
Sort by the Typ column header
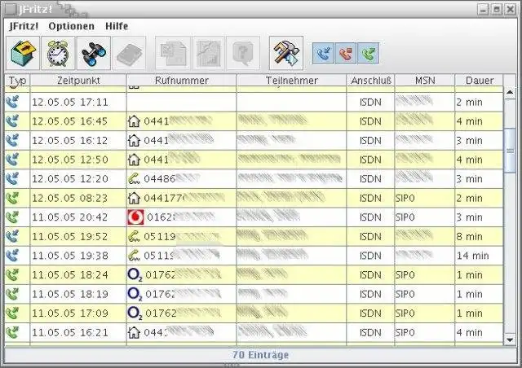click(17, 81)
